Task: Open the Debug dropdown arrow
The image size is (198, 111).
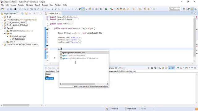Action: (x=103, y=9)
